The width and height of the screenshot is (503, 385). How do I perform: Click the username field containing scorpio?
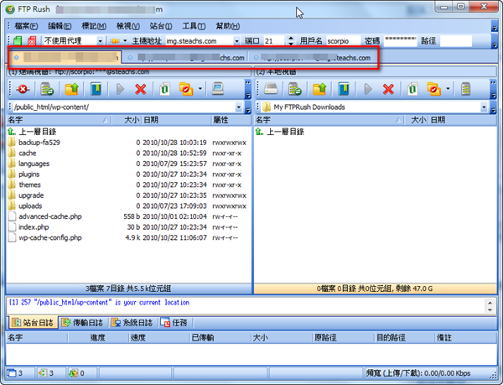(343, 41)
